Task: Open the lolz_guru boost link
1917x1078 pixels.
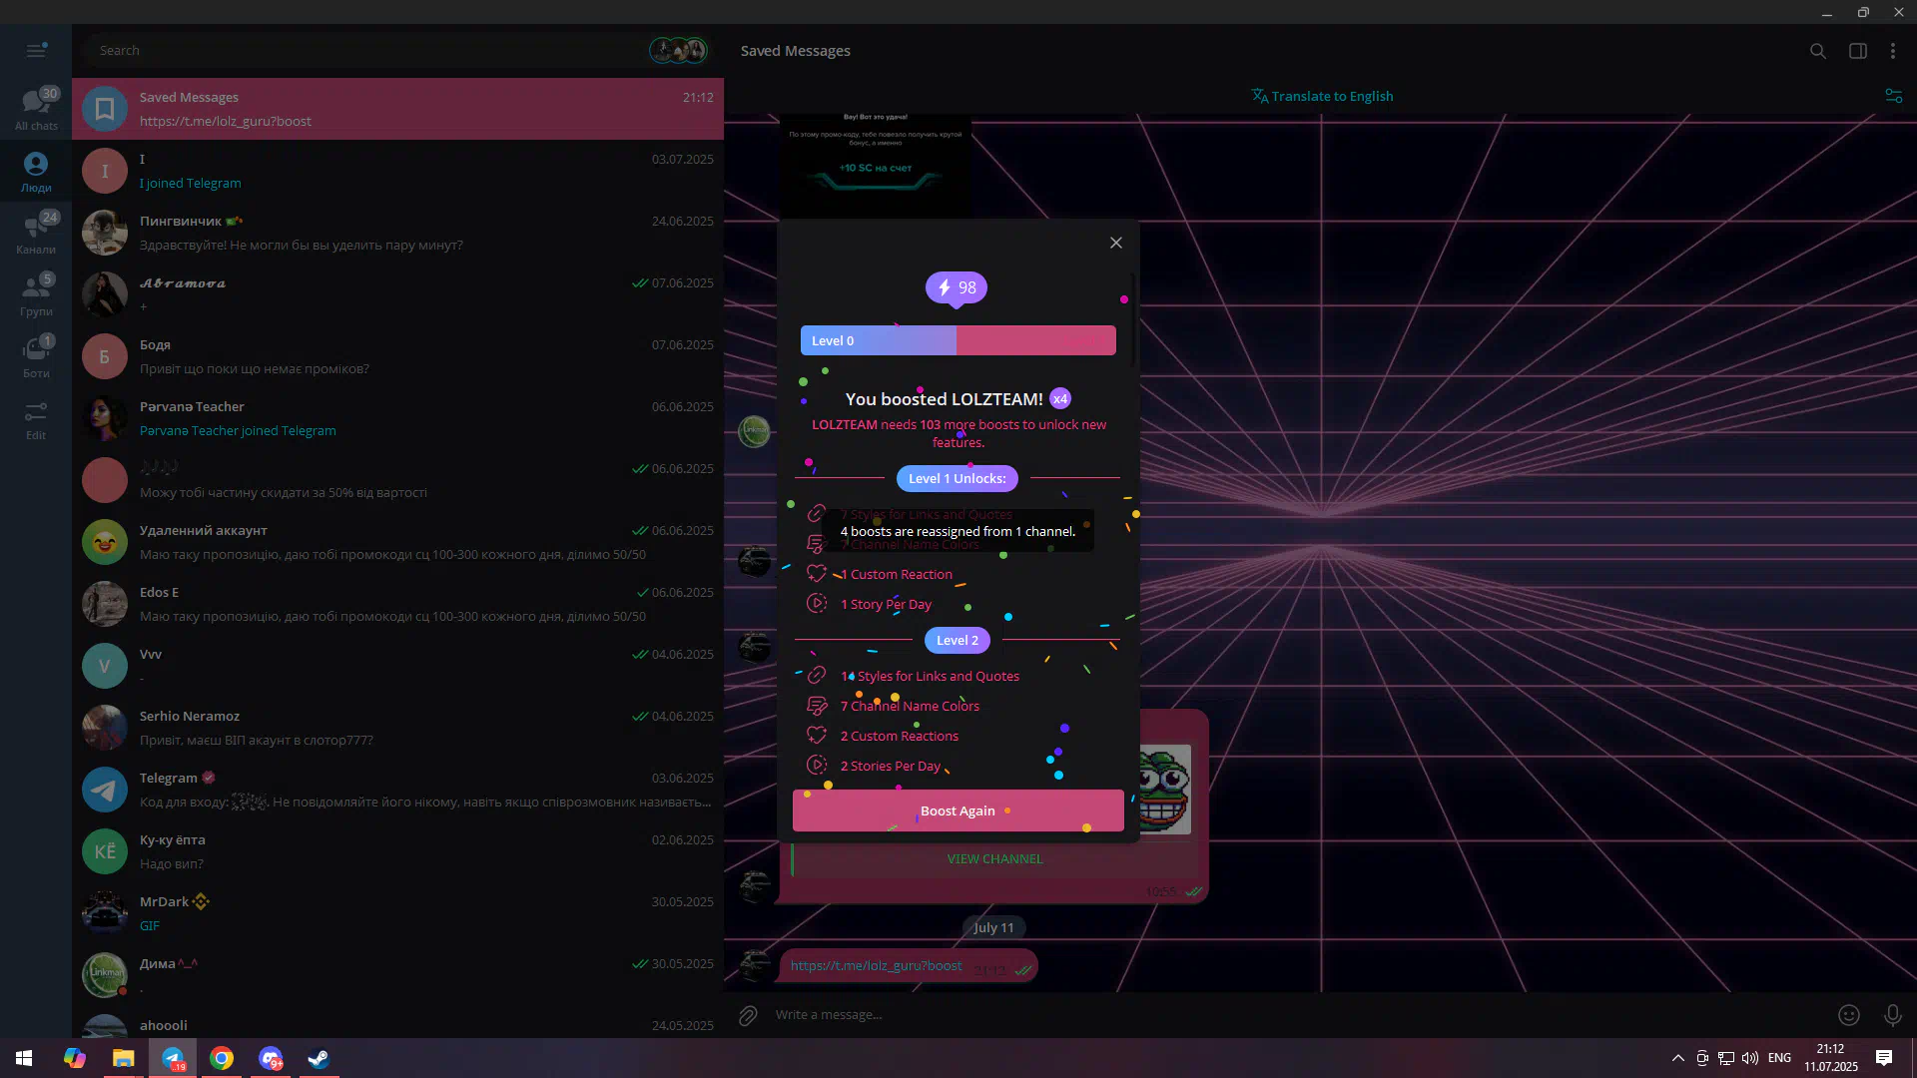Action: [876, 966]
